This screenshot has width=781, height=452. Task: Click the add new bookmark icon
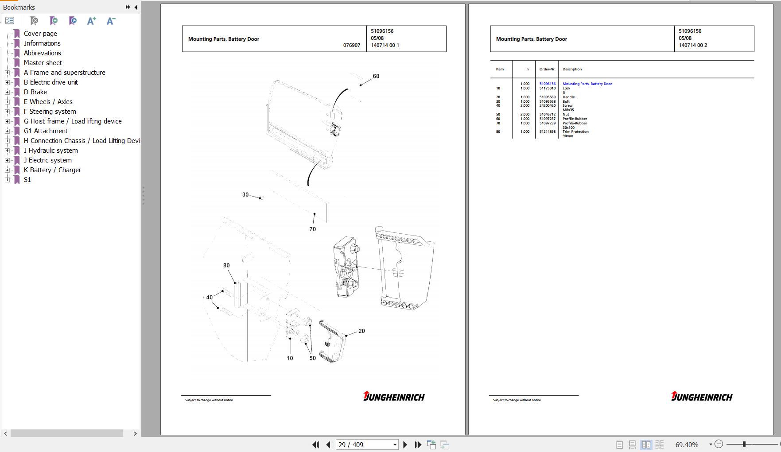[54, 21]
